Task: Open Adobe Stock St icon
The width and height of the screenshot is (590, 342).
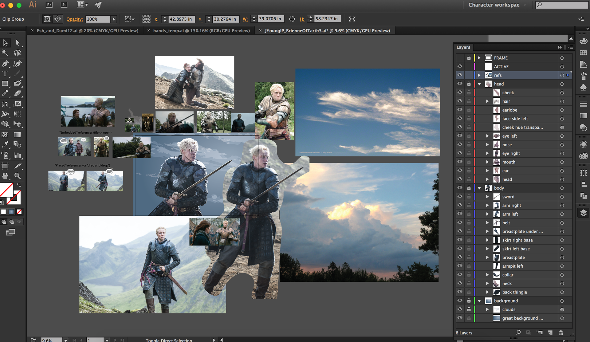Action: pyautogui.click(x=64, y=5)
